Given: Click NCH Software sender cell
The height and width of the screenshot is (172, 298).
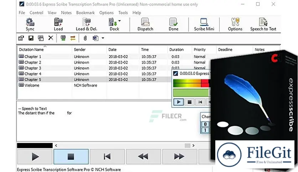Looking at the screenshot, I should click(x=86, y=85).
